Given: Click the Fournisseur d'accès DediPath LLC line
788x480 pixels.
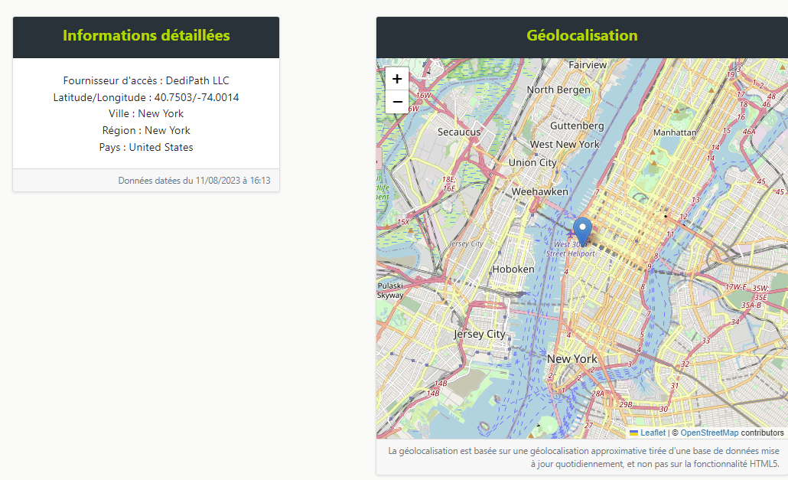Looking at the screenshot, I should pyautogui.click(x=146, y=80).
